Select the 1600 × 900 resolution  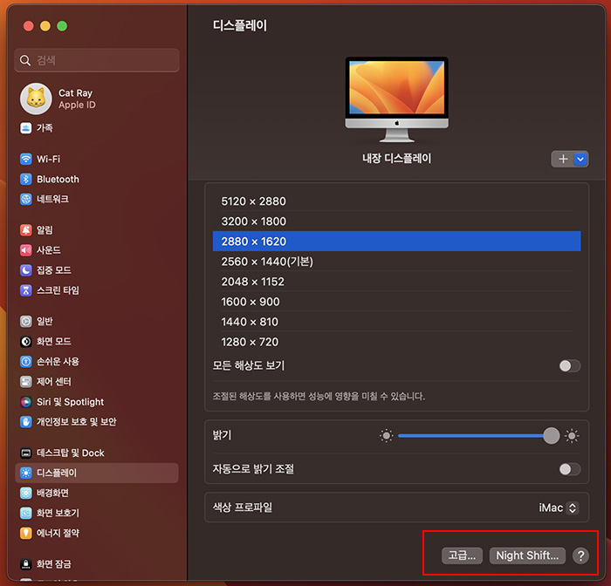click(x=396, y=302)
